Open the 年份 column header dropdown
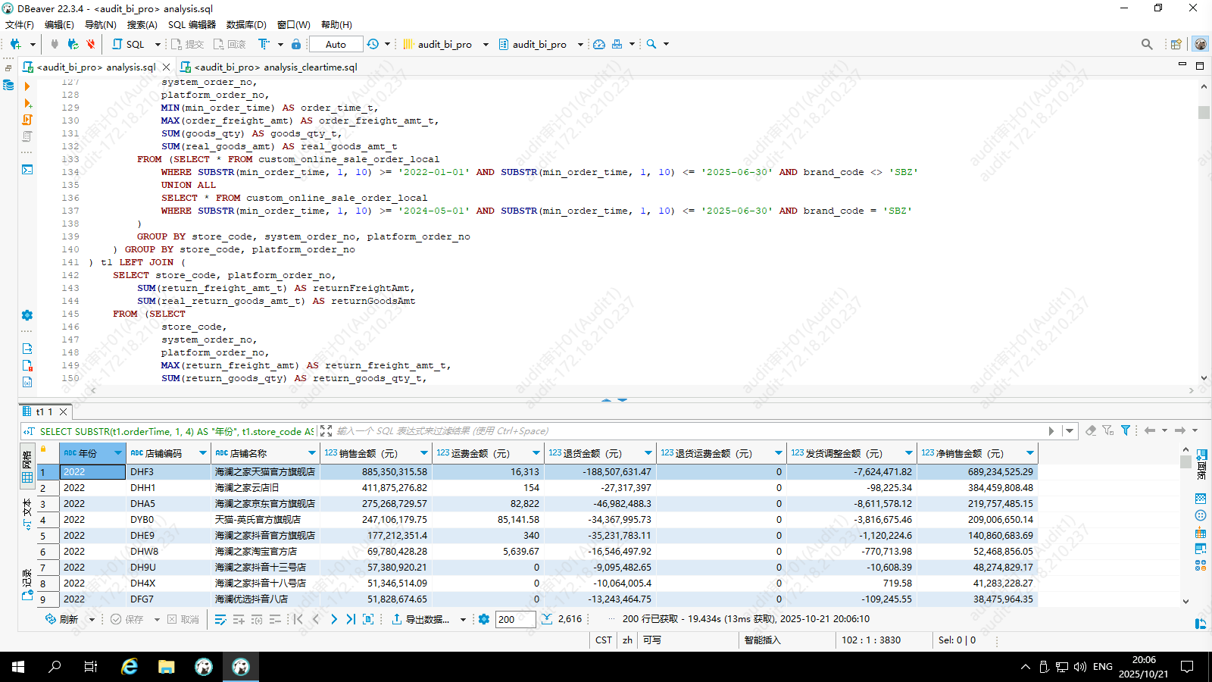Viewport: 1212px width, 682px height. coord(117,453)
